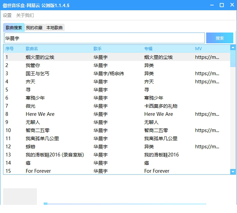Select the song Here We Are in row 8
Image resolution: width=237 pixels, height=213 pixels.
(x=40, y=114)
